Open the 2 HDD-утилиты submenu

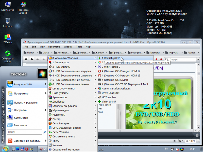(72, 67)
